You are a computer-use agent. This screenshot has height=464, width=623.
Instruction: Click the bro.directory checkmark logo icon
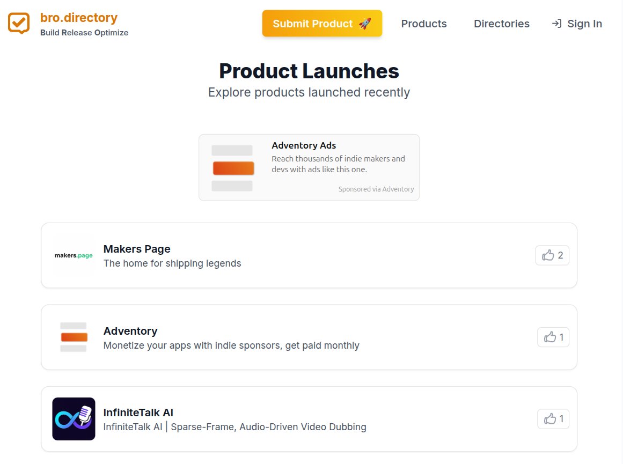[19, 23]
